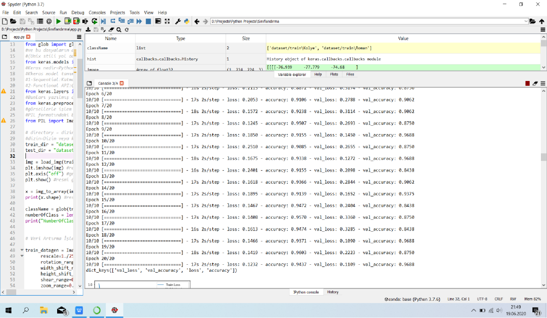Collapse code fold at line 48
The image size is (547, 318).
[22, 250]
